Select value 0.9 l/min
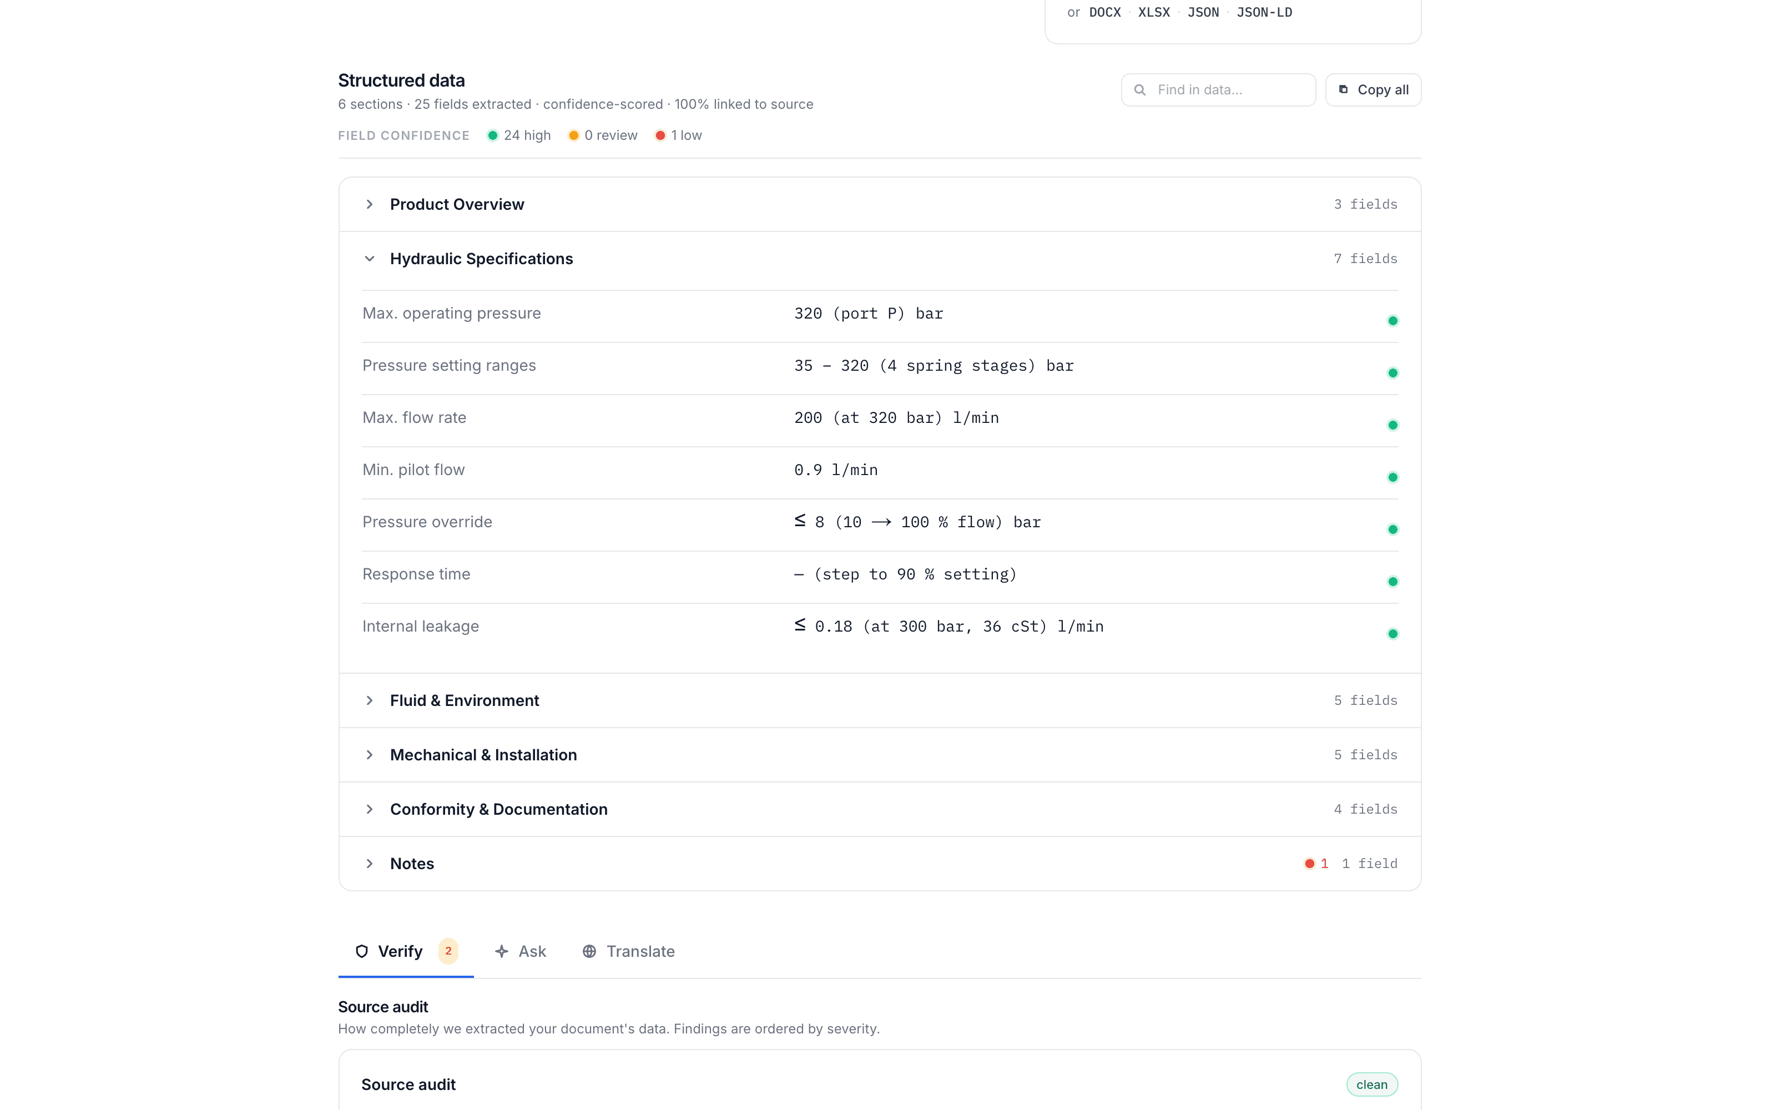The height and width of the screenshot is (1110, 1776). coord(836,470)
